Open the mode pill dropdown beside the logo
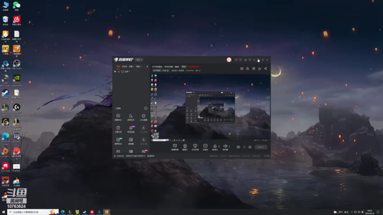This screenshot has height=215, width=383. pos(139,60)
